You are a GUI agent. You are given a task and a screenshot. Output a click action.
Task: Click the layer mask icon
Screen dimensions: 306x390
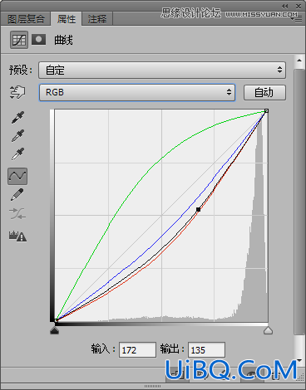click(38, 40)
